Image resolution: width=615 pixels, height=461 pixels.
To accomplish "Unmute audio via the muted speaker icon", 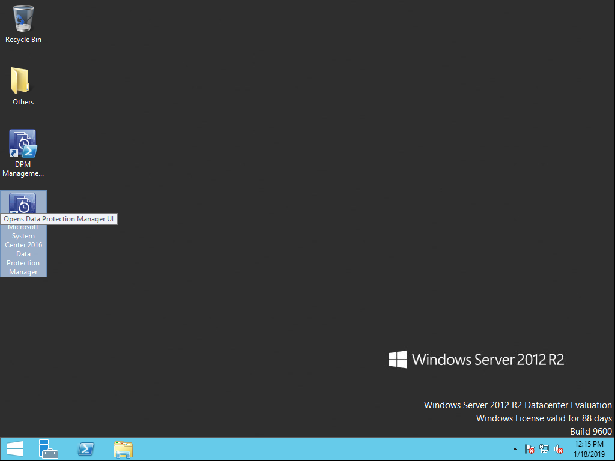I will pyautogui.click(x=558, y=449).
